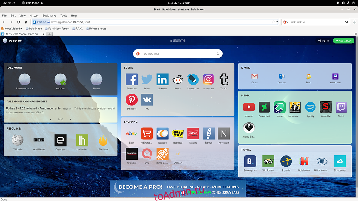Viewport: 358px width, 201px height.
Task: Open the Facebook shortcut icon
Action: click(132, 80)
